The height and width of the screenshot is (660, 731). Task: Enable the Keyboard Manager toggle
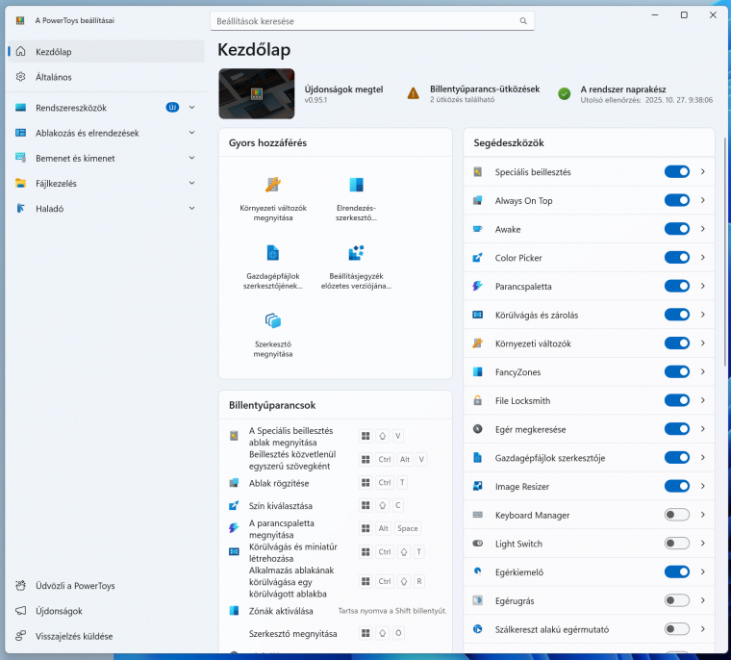(676, 515)
